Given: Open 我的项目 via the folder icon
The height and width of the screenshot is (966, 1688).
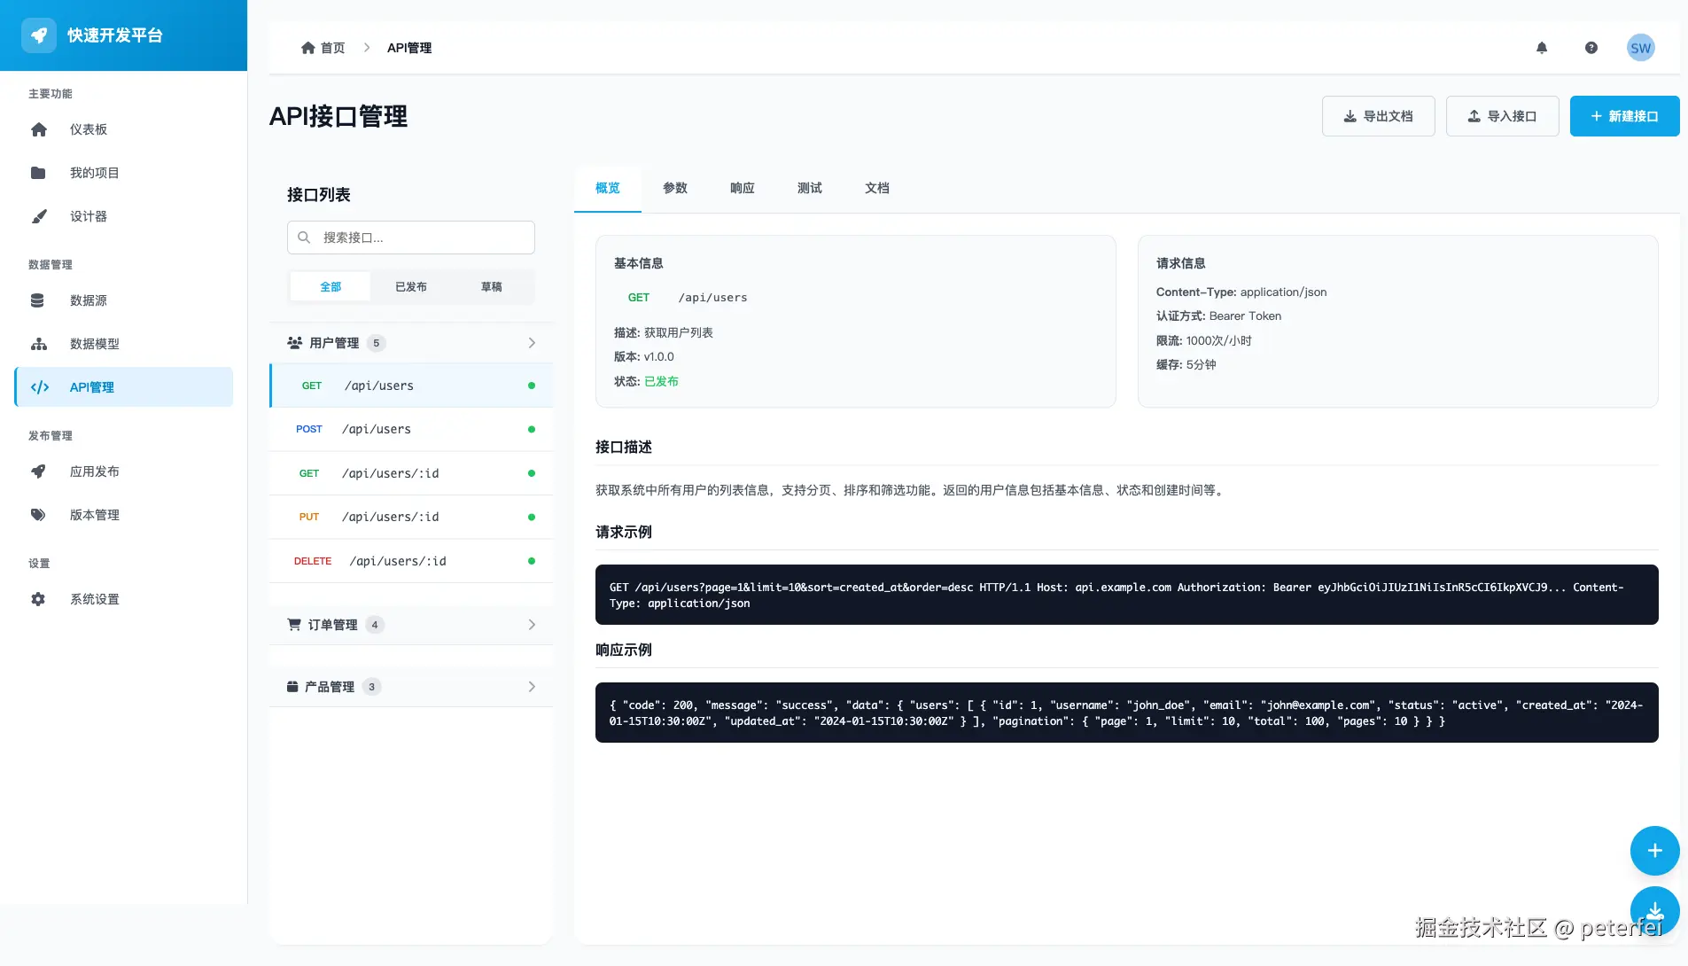Looking at the screenshot, I should point(39,172).
